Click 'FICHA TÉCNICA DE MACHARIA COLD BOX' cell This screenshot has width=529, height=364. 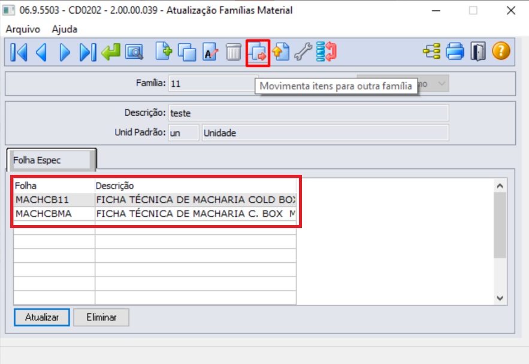[196, 200]
